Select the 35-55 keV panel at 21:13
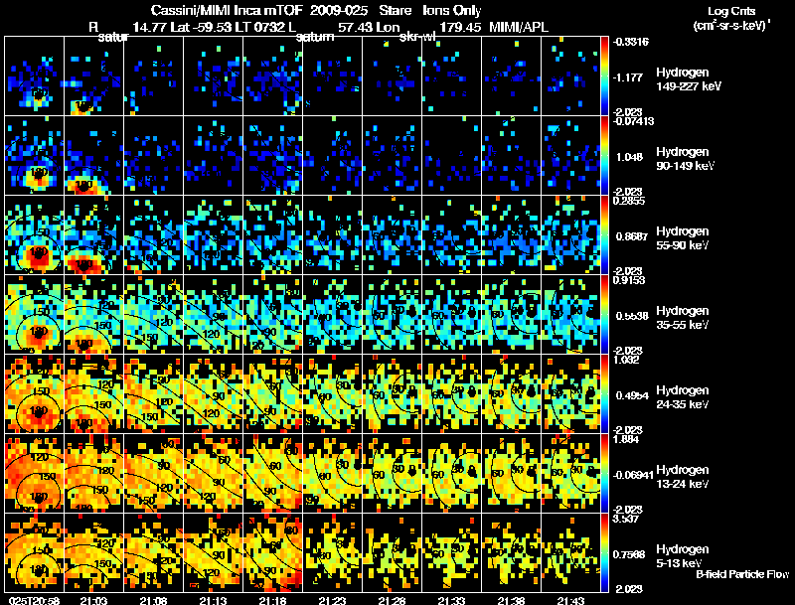This screenshot has width=795, height=605. click(213, 315)
